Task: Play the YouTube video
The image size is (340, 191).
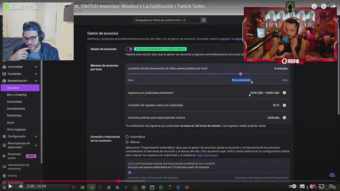Action: pos(10,186)
